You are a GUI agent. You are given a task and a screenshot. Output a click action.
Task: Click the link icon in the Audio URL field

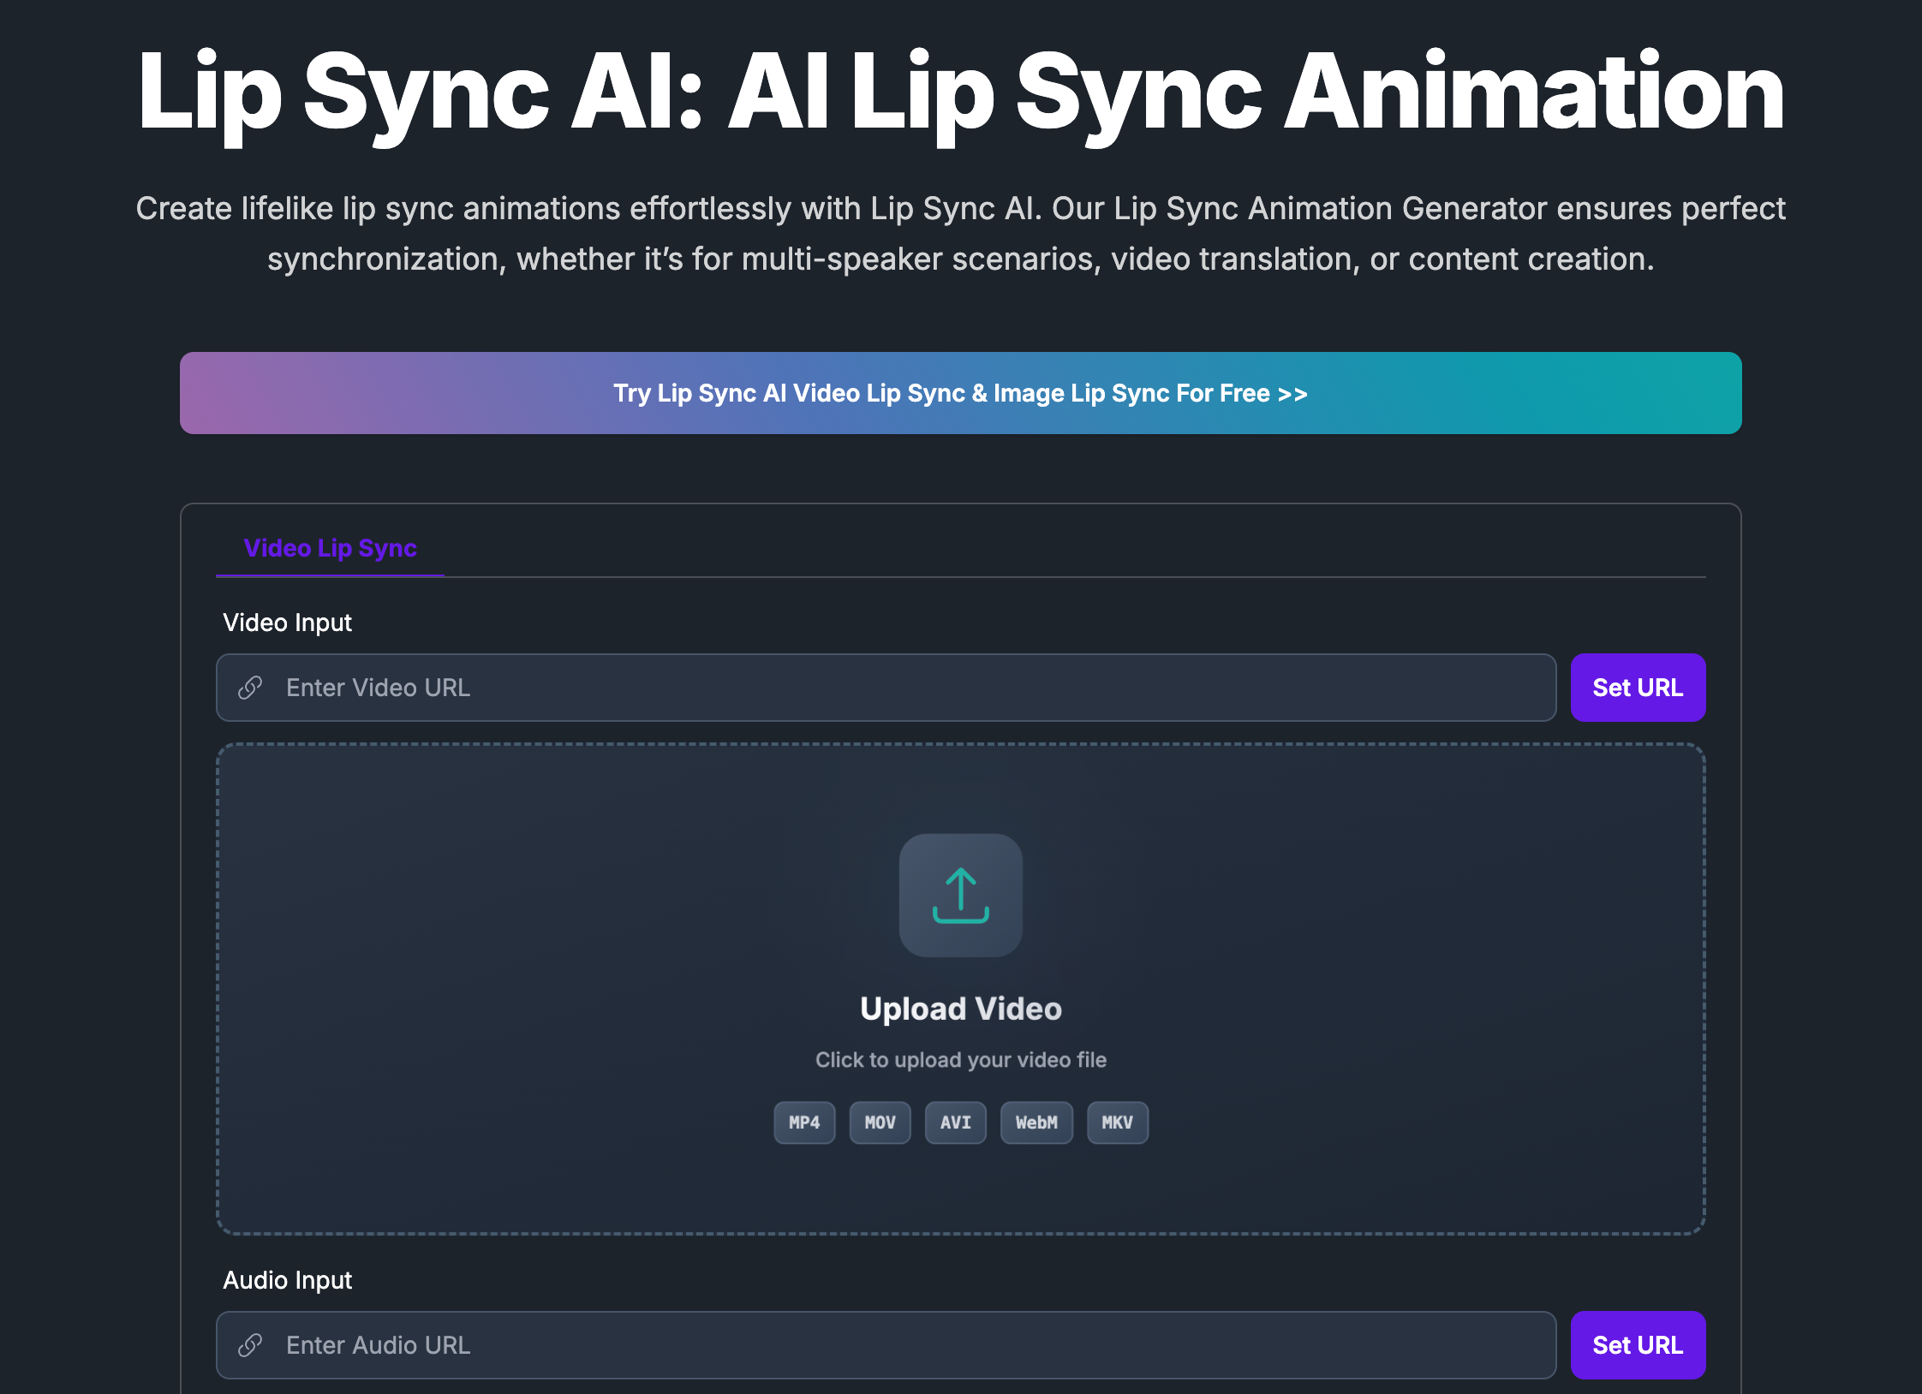(x=250, y=1345)
